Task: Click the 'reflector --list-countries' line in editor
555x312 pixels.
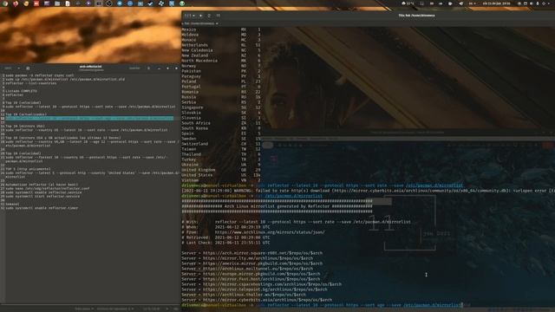Action: pyautogui.click(x=31, y=83)
